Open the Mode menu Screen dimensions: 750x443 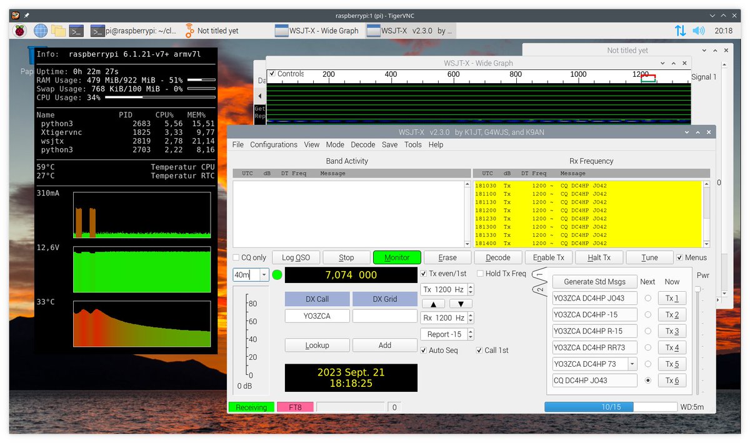335,144
